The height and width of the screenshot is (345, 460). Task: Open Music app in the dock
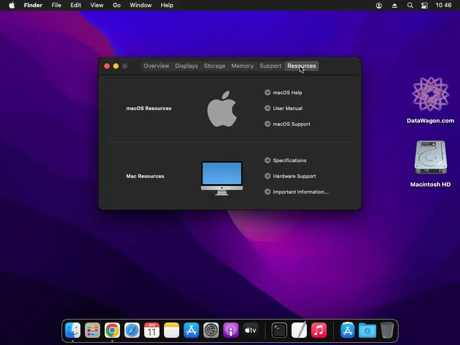(x=319, y=330)
